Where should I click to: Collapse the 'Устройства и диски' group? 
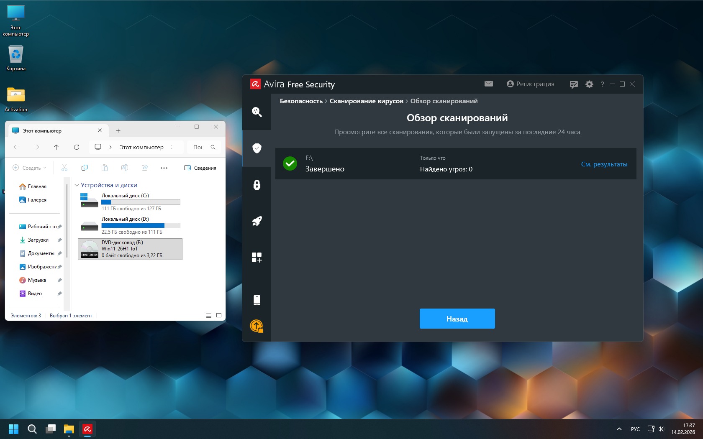[77, 185]
